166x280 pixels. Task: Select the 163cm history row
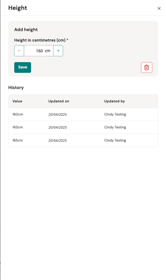(83, 127)
